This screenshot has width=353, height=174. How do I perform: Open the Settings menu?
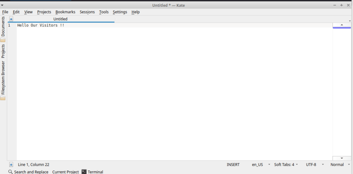coord(120,12)
